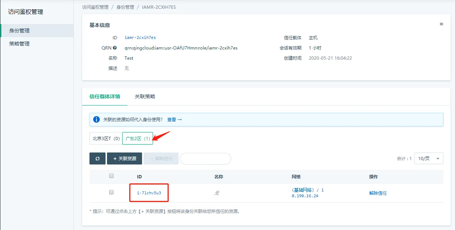
Task: Click the QRN value text
Action: [x=181, y=48]
